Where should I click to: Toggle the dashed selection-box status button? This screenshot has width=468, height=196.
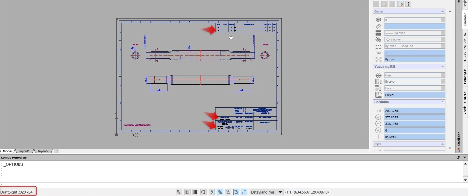point(236,192)
